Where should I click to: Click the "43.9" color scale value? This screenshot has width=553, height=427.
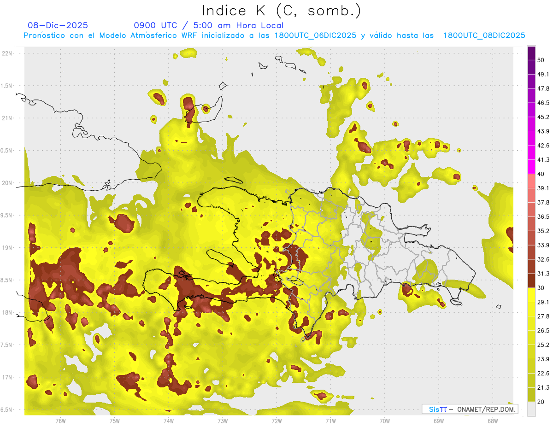pyautogui.click(x=543, y=131)
